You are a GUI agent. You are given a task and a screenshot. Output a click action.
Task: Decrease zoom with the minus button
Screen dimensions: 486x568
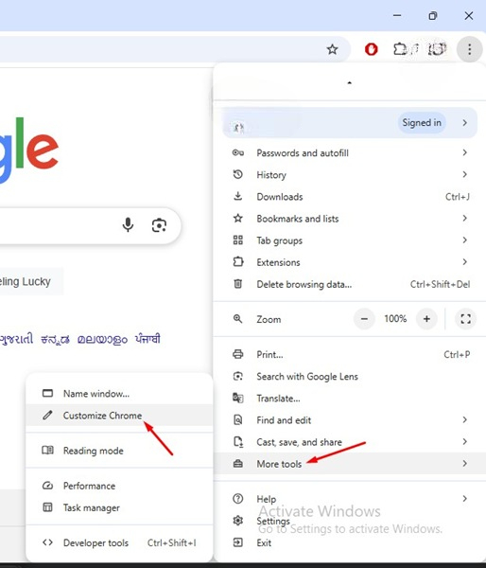coord(364,319)
